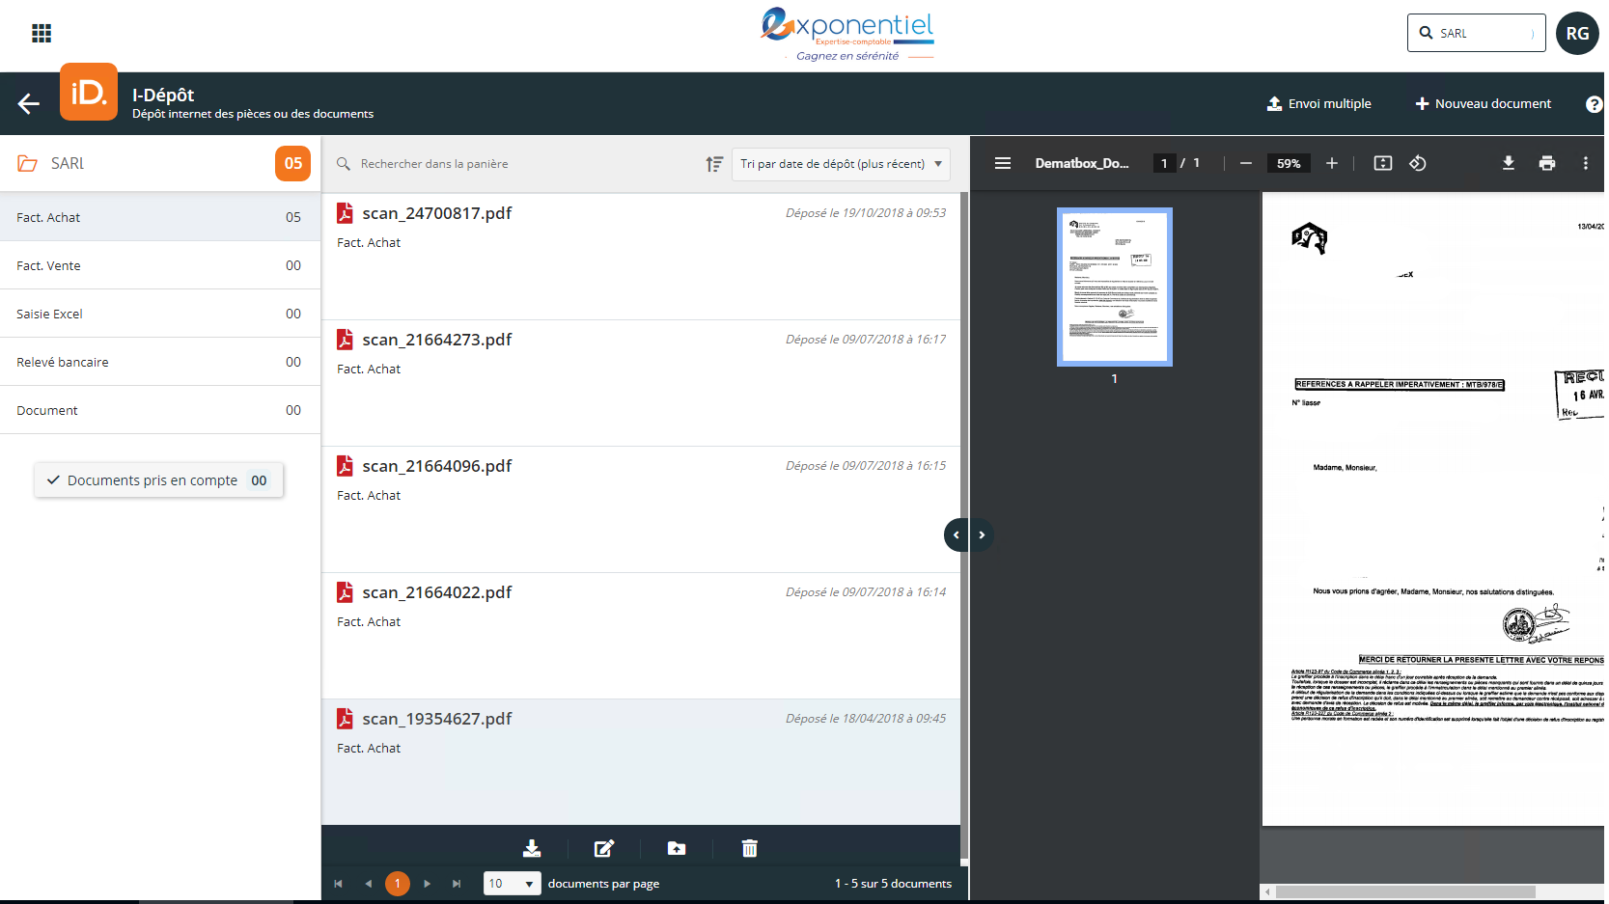Download selected documents from bottom toolbar
This screenshot has width=1609, height=904.
click(x=532, y=848)
